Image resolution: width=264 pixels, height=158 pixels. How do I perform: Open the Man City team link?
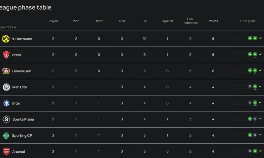(x=19, y=87)
